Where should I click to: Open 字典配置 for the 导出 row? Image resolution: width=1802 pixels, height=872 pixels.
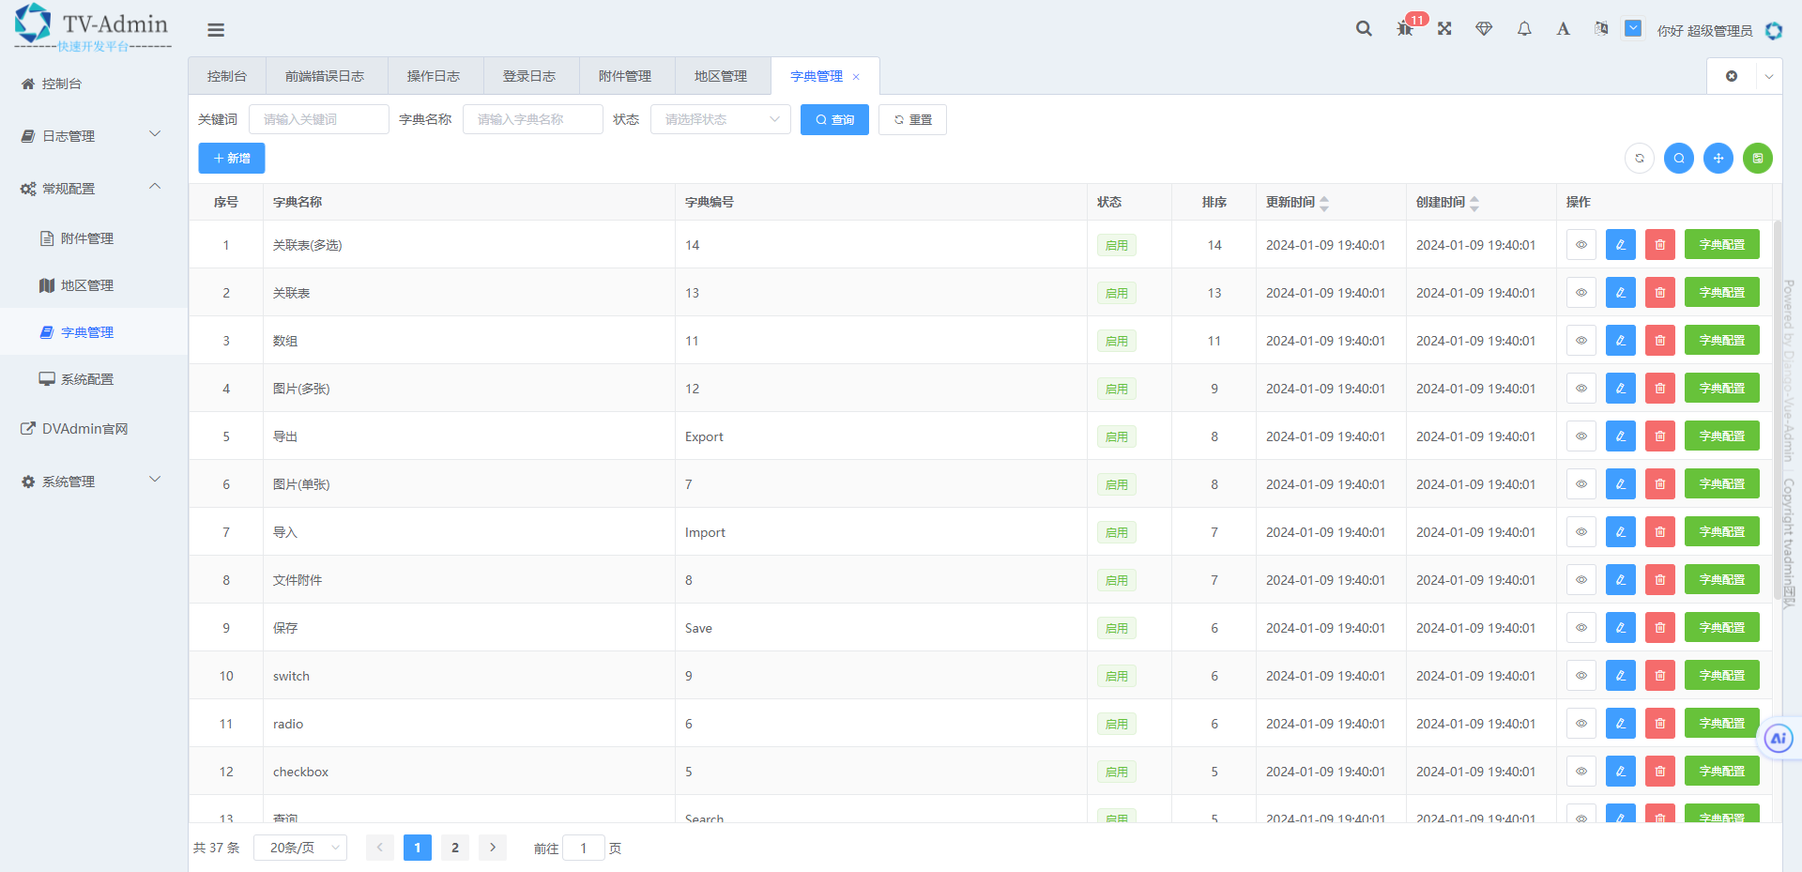pyautogui.click(x=1722, y=436)
